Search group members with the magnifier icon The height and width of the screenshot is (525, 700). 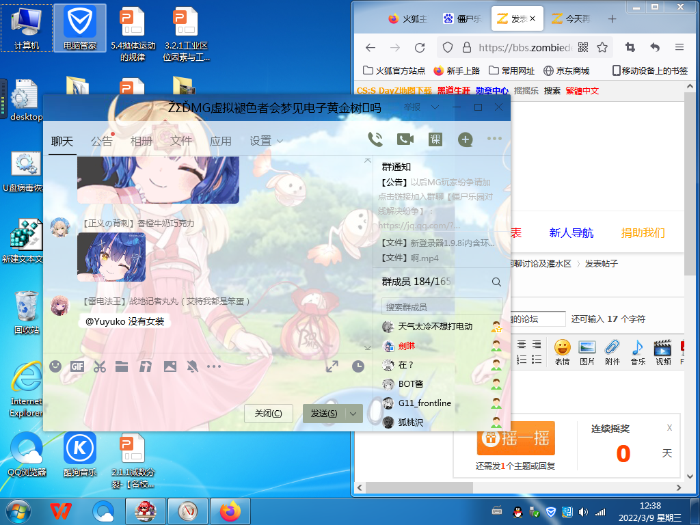click(496, 282)
